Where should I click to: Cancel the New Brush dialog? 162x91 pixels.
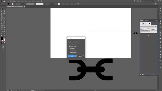point(80,56)
